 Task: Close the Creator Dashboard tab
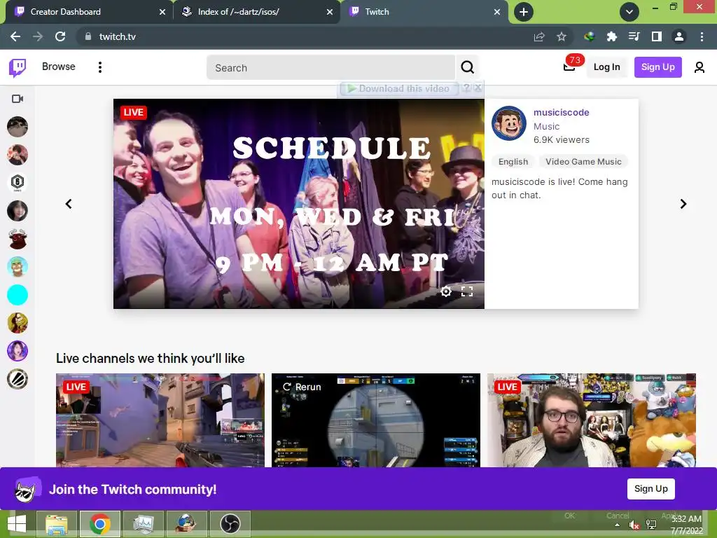pyautogui.click(x=162, y=12)
